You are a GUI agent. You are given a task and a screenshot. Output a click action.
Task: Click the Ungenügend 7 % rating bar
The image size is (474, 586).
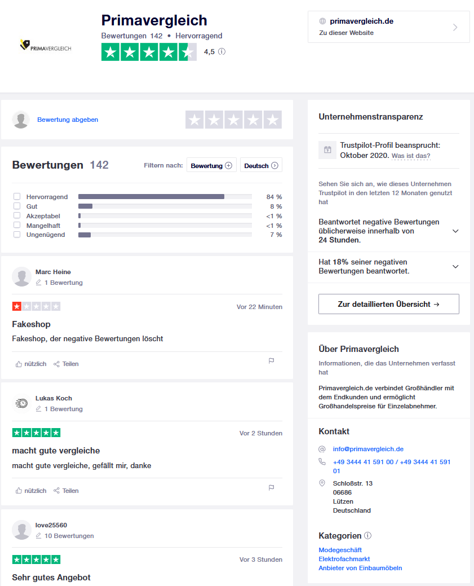(165, 235)
